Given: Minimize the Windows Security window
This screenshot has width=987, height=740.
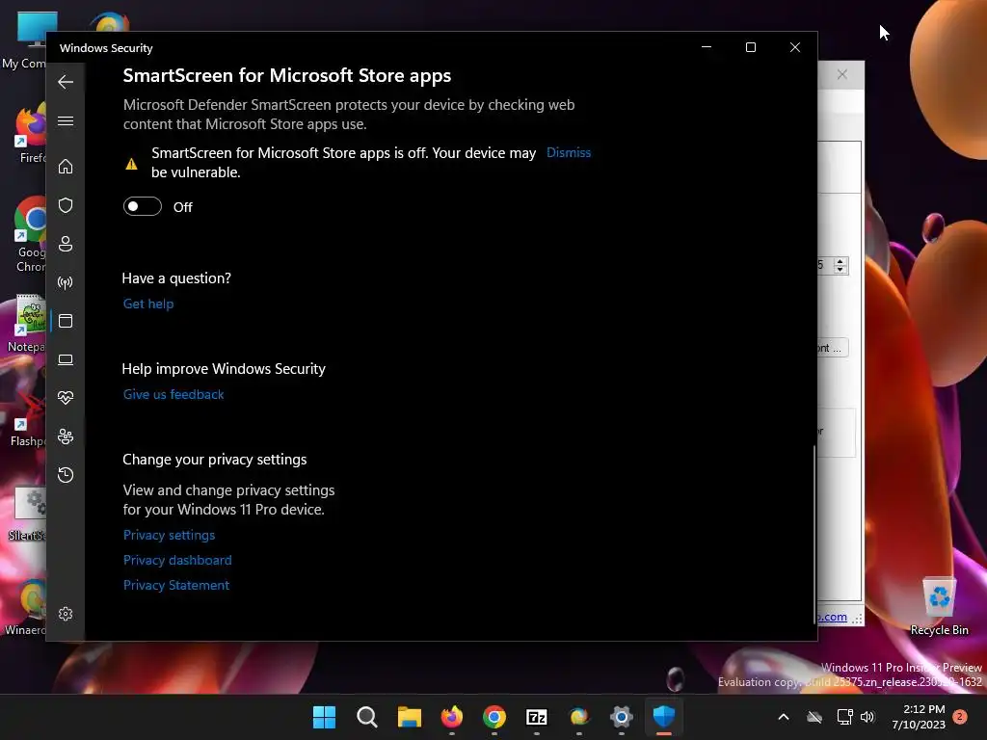Looking at the screenshot, I should tap(707, 47).
